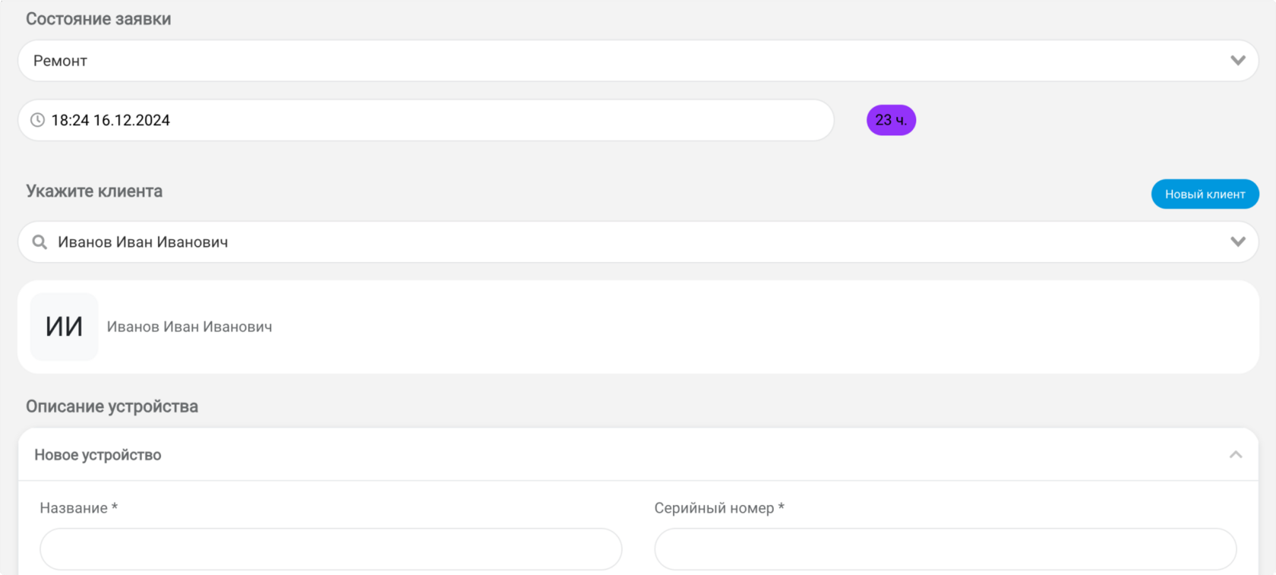Image resolution: width=1276 pixels, height=575 pixels.
Task: Click the Ремонт status value
Action: pos(61,61)
